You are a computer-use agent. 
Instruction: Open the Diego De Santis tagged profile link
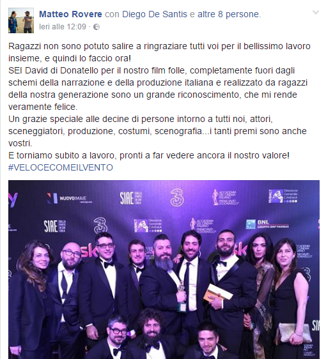pyautogui.click(x=155, y=14)
